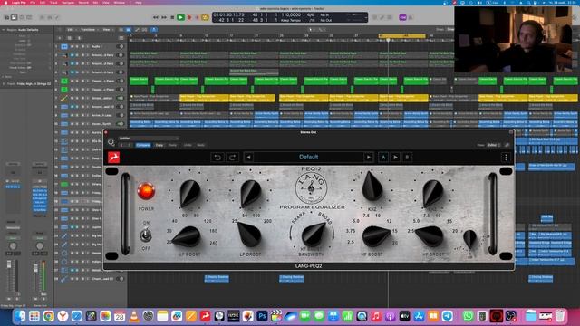The image size is (580, 326).
Task: Open the Trash in the Dock
Action: (560, 316)
